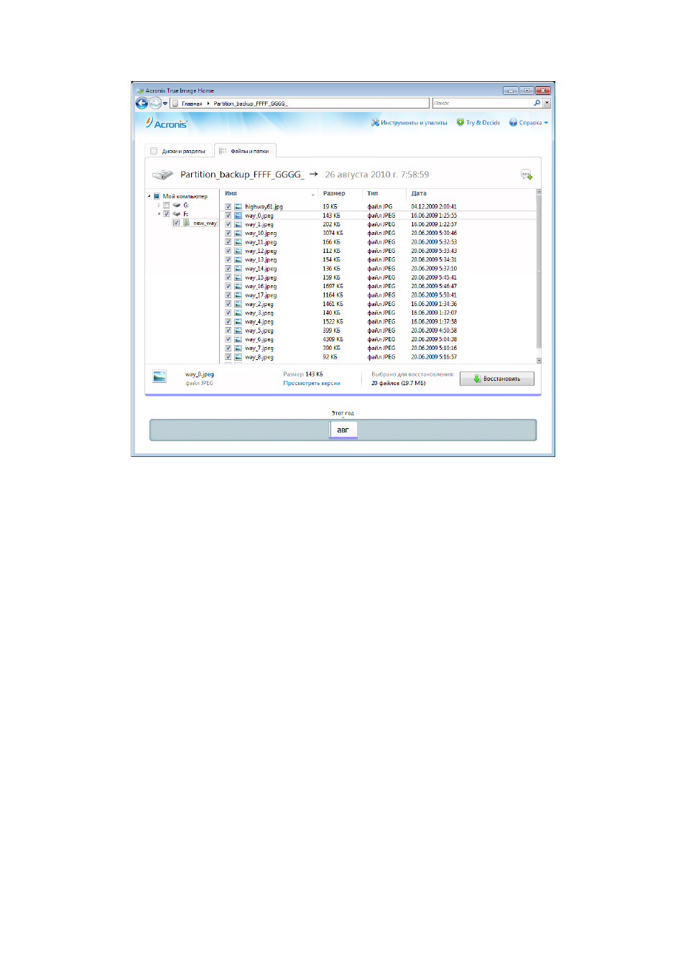The height and width of the screenshot is (970, 686).
Task: Uncheck the way_8.jpeg checkbox
Action: [228, 357]
